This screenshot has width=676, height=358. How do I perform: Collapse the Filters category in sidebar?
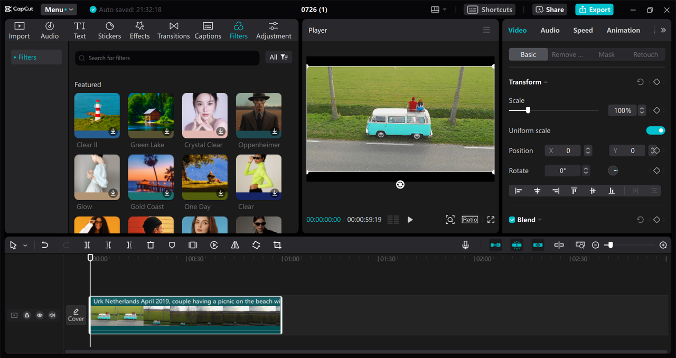pyautogui.click(x=36, y=57)
